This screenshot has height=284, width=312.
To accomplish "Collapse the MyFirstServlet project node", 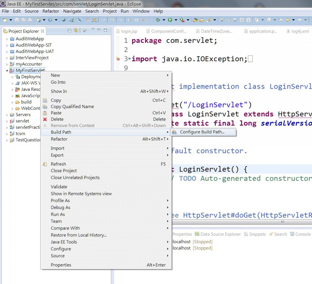I will coord(7,70).
